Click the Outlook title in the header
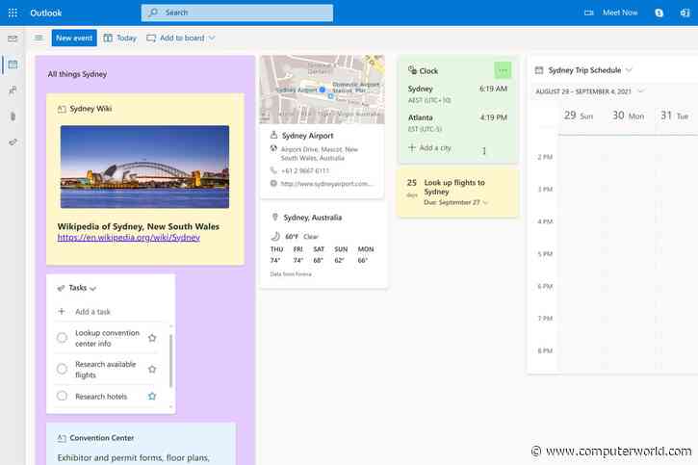Image resolution: width=698 pixels, height=465 pixels. [46, 13]
